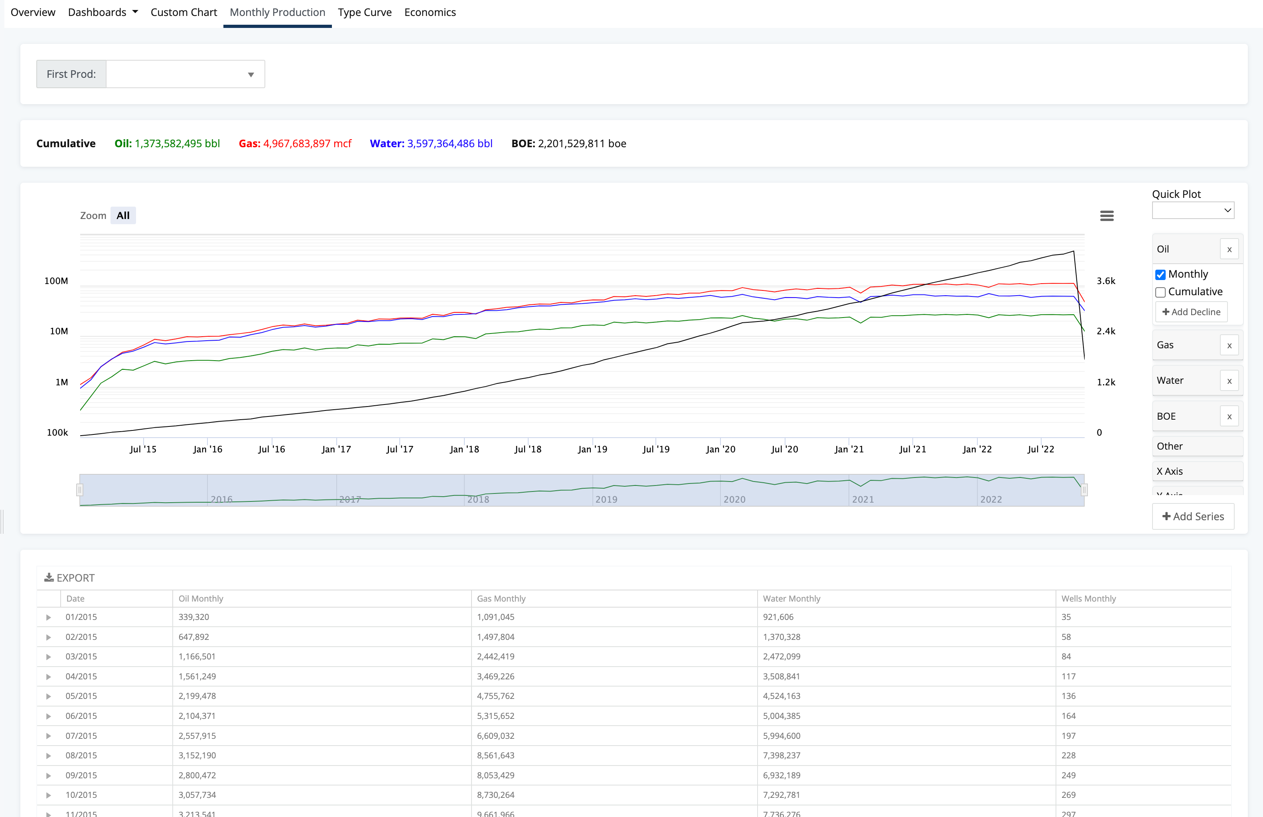The image size is (1263, 817).
Task: Grab the right navigator range handle
Action: point(1084,490)
